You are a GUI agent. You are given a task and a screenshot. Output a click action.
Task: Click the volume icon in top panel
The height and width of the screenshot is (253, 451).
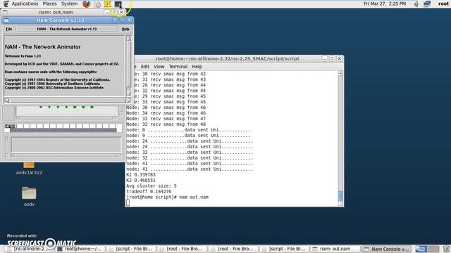[416, 4]
